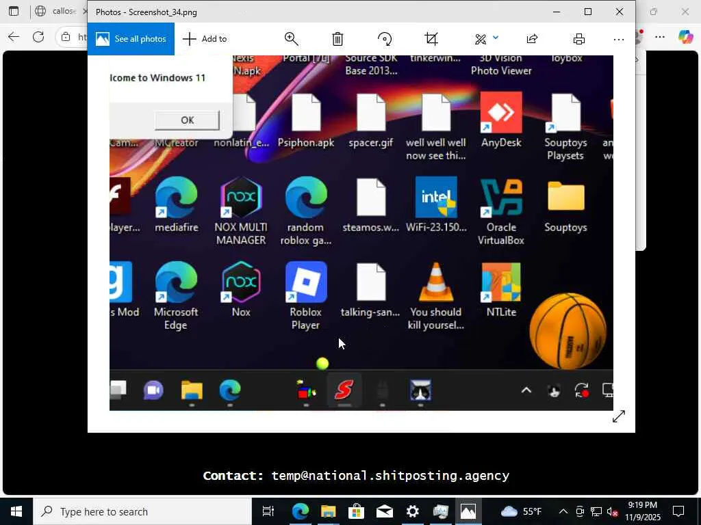
Task: Go back in the Edge browser
Action: pyautogui.click(x=14, y=37)
